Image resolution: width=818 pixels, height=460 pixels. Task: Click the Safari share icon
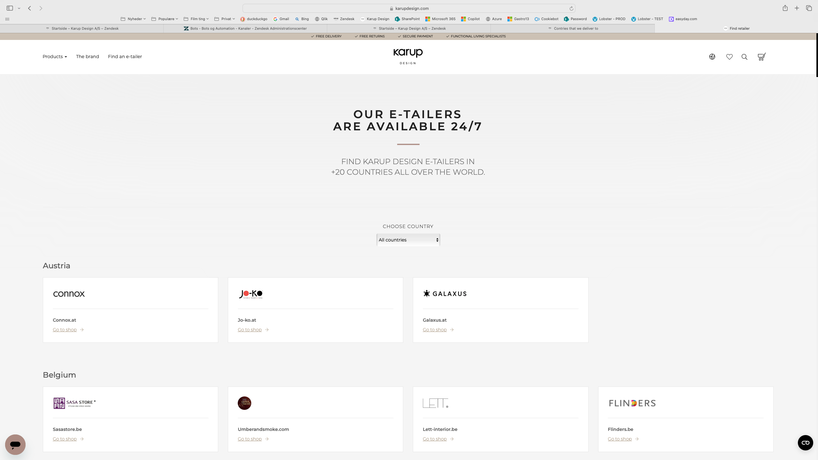click(785, 8)
